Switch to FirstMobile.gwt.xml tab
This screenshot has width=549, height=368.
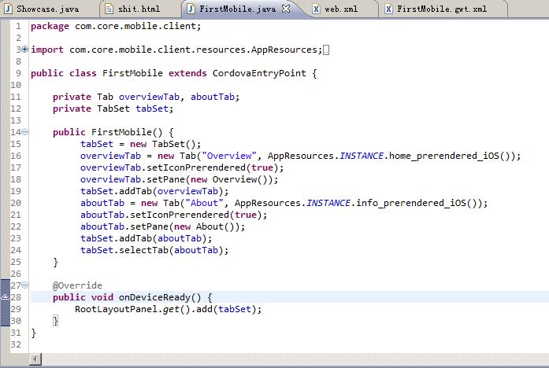point(441,9)
